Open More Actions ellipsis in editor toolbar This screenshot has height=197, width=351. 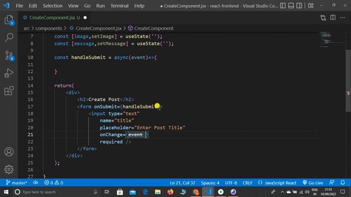[342, 18]
